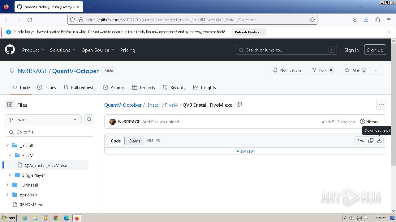
Task: Open the Pull requests tab
Action: click(79, 88)
